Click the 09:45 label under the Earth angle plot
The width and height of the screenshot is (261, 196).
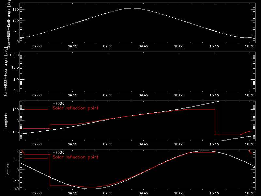click(x=143, y=46)
